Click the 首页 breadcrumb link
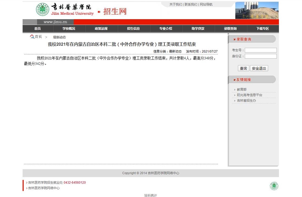The width and height of the screenshot is (302, 197). point(38,37)
